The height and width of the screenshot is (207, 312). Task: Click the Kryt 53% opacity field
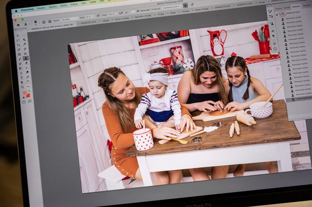[88, 17]
